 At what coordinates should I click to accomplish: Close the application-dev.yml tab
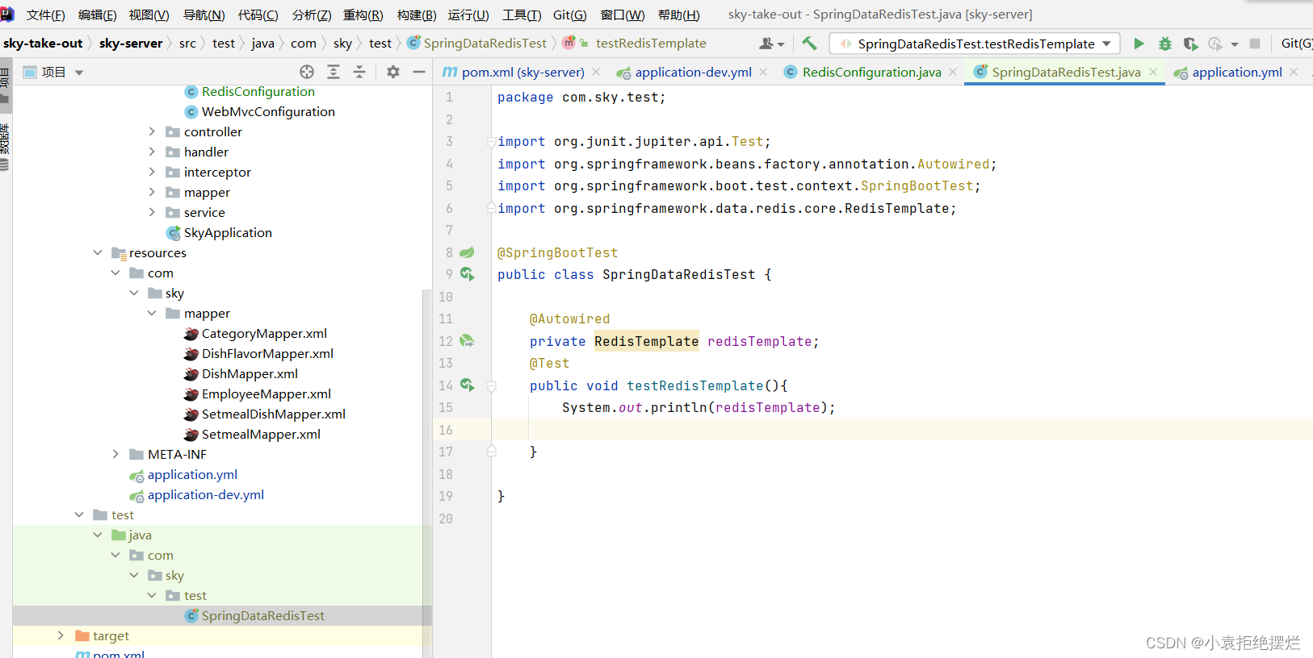pos(763,72)
